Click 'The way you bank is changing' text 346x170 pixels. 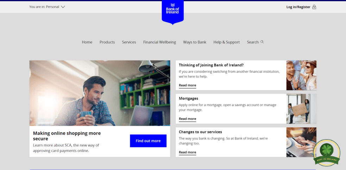point(223,141)
